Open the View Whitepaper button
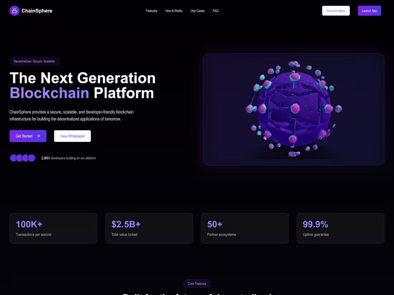394x295 pixels. point(72,136)
